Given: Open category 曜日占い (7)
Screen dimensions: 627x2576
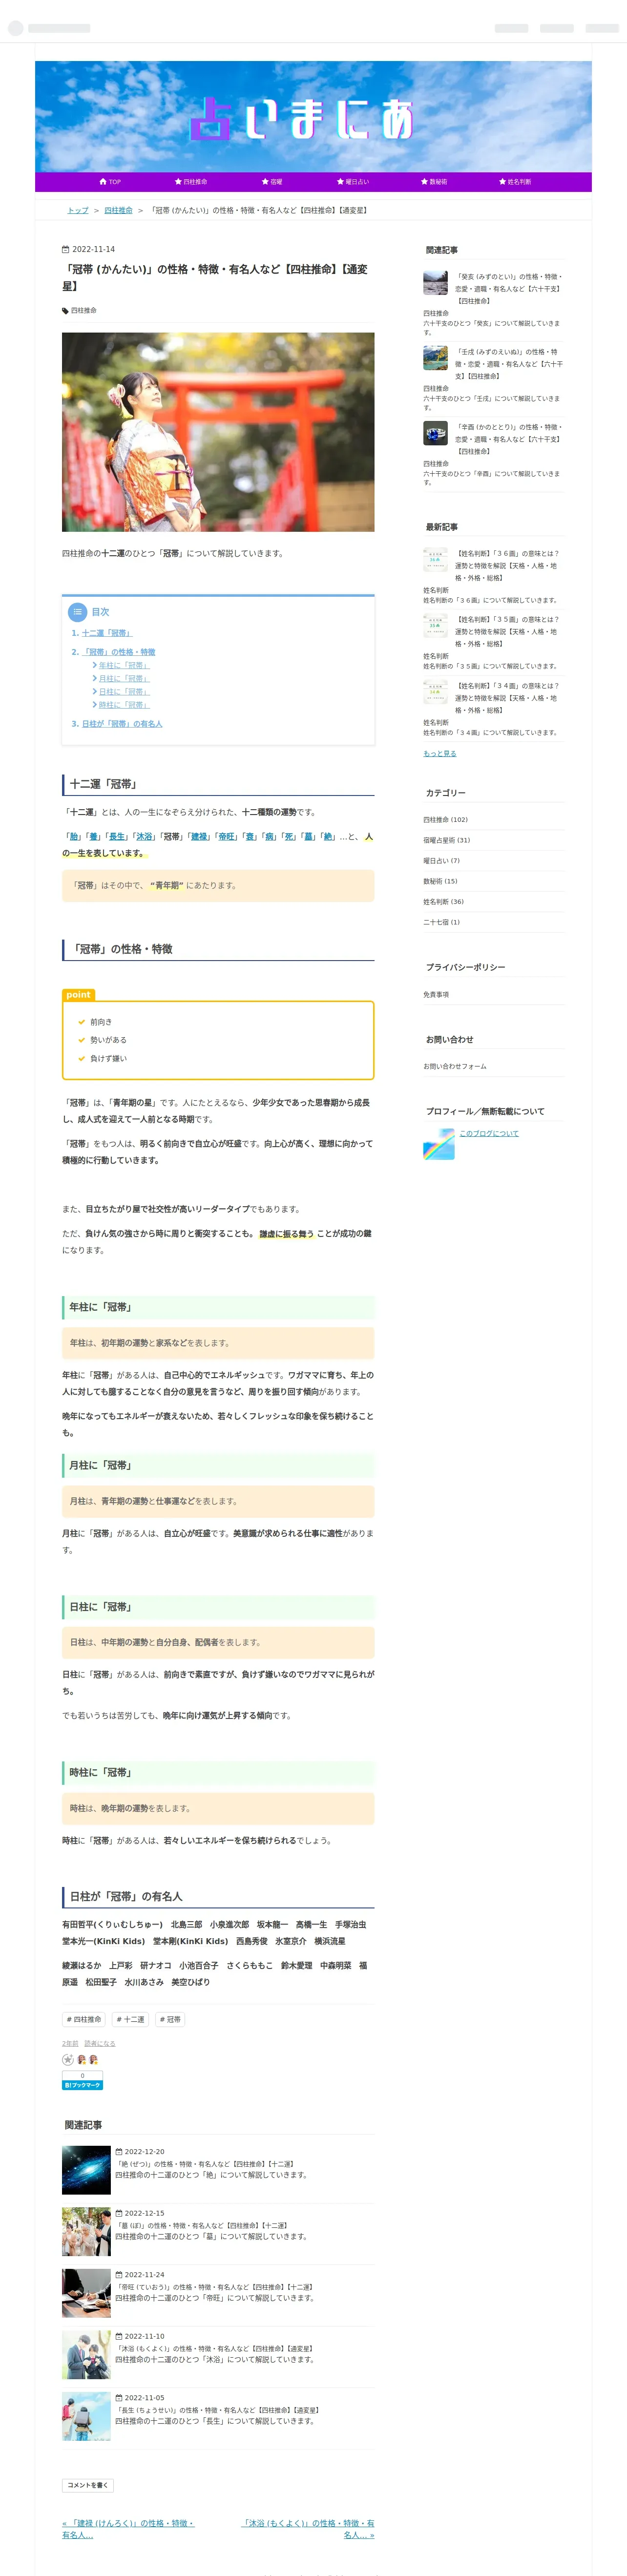Looking at the screenshot, I should 441,861.
